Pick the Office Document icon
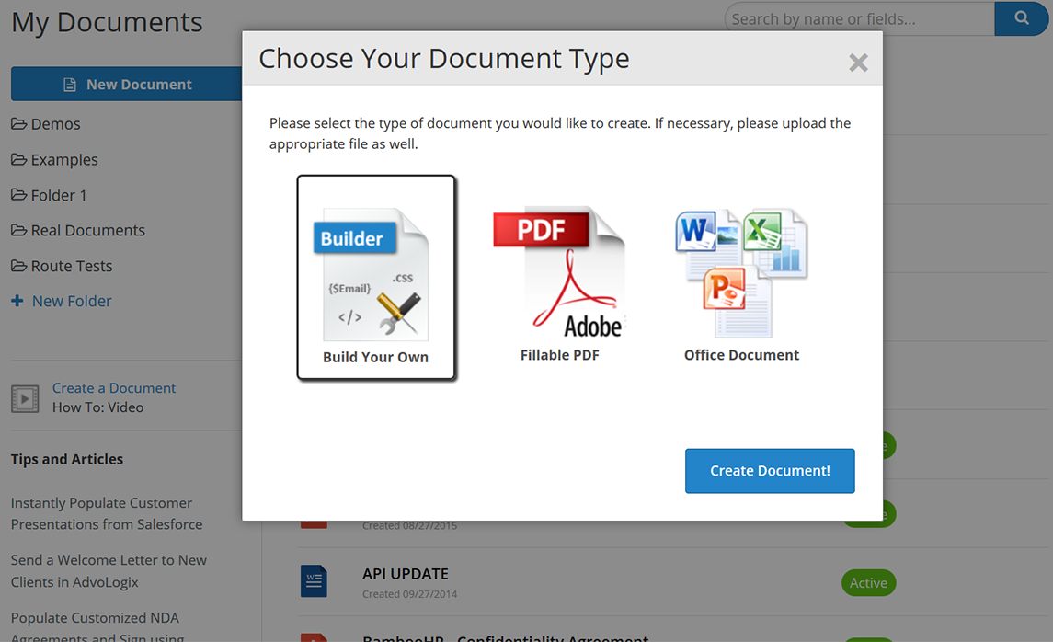 click(x=741, y=273)
